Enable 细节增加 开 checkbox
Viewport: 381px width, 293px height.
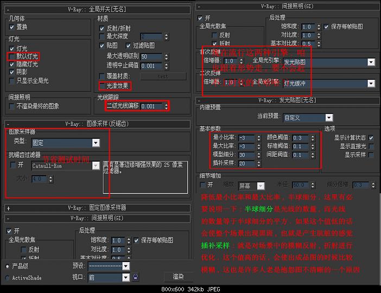[202, 185]
